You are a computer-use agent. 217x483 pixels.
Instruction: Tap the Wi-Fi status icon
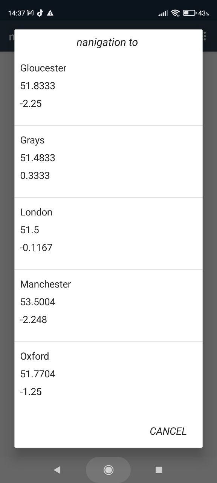[x=175, y=13]
